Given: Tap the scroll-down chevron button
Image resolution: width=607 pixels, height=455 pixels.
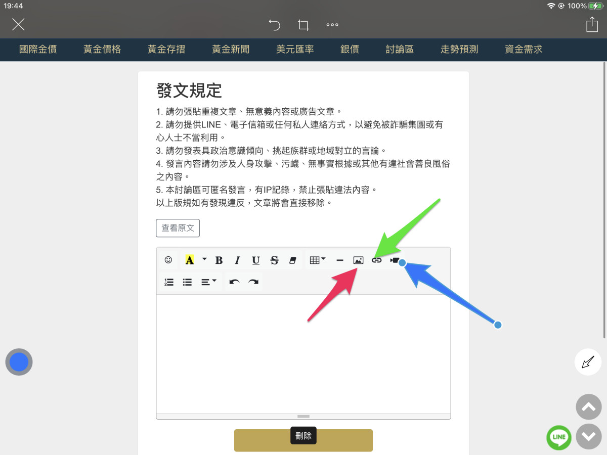Looking at the screenshot, I should [589, 436].
